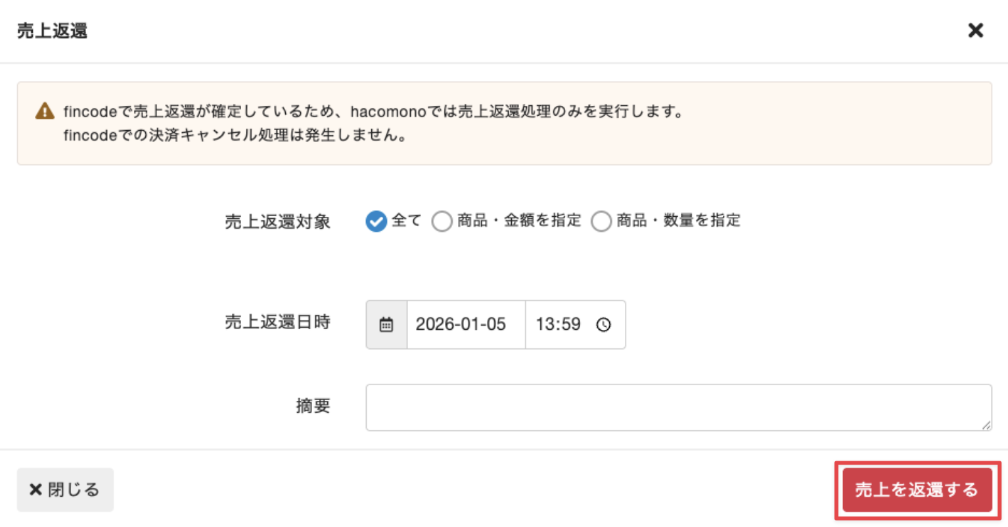Click the clock icon to set refund time

tap(605, 324)
